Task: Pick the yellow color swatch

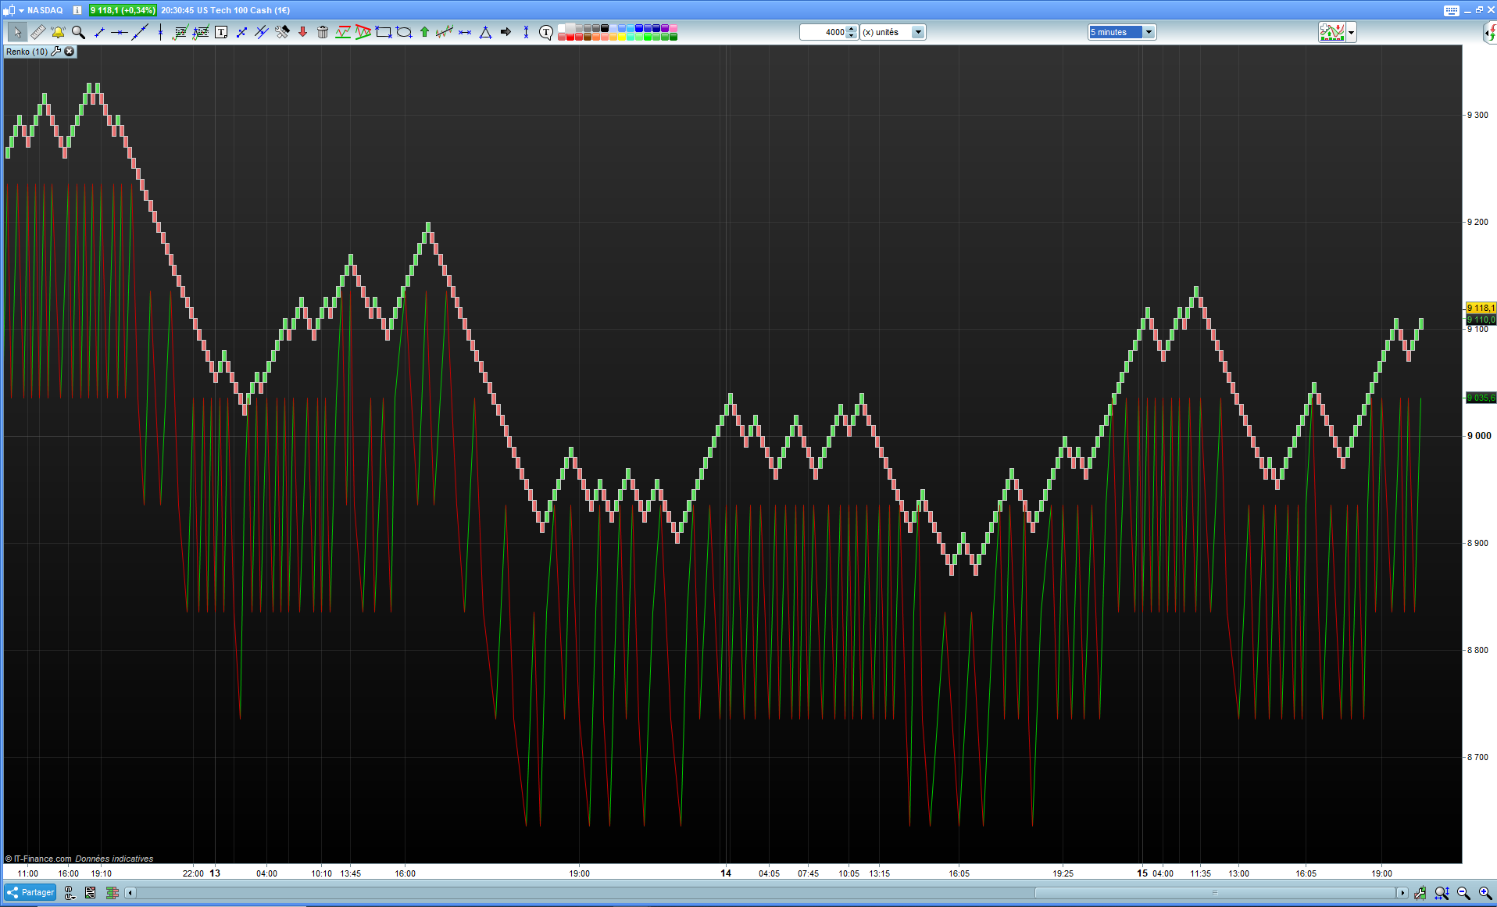Action: [x=622, y=36]
